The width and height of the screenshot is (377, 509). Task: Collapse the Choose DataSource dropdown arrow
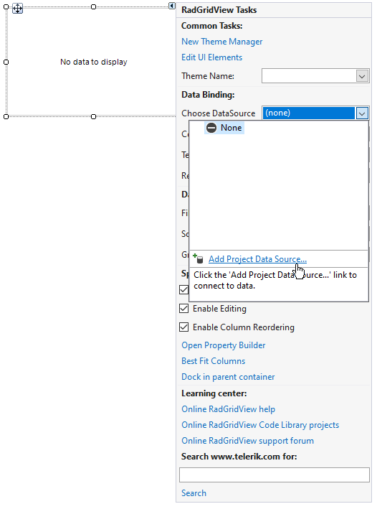[x=362, y=113]
